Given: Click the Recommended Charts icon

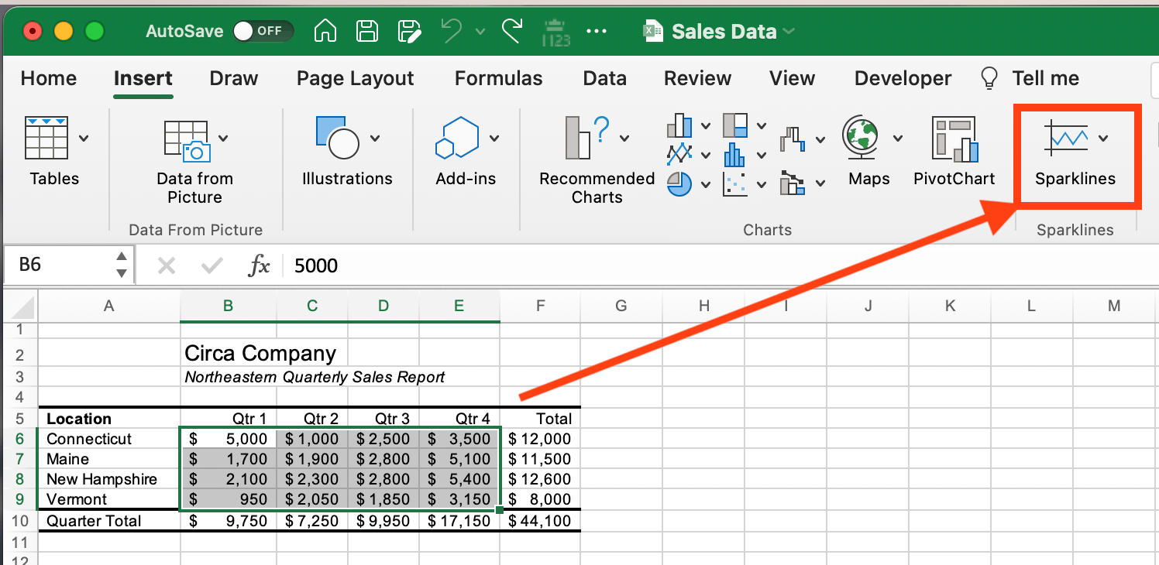Looking at the screenshot, I should click(x=587, y=138).
